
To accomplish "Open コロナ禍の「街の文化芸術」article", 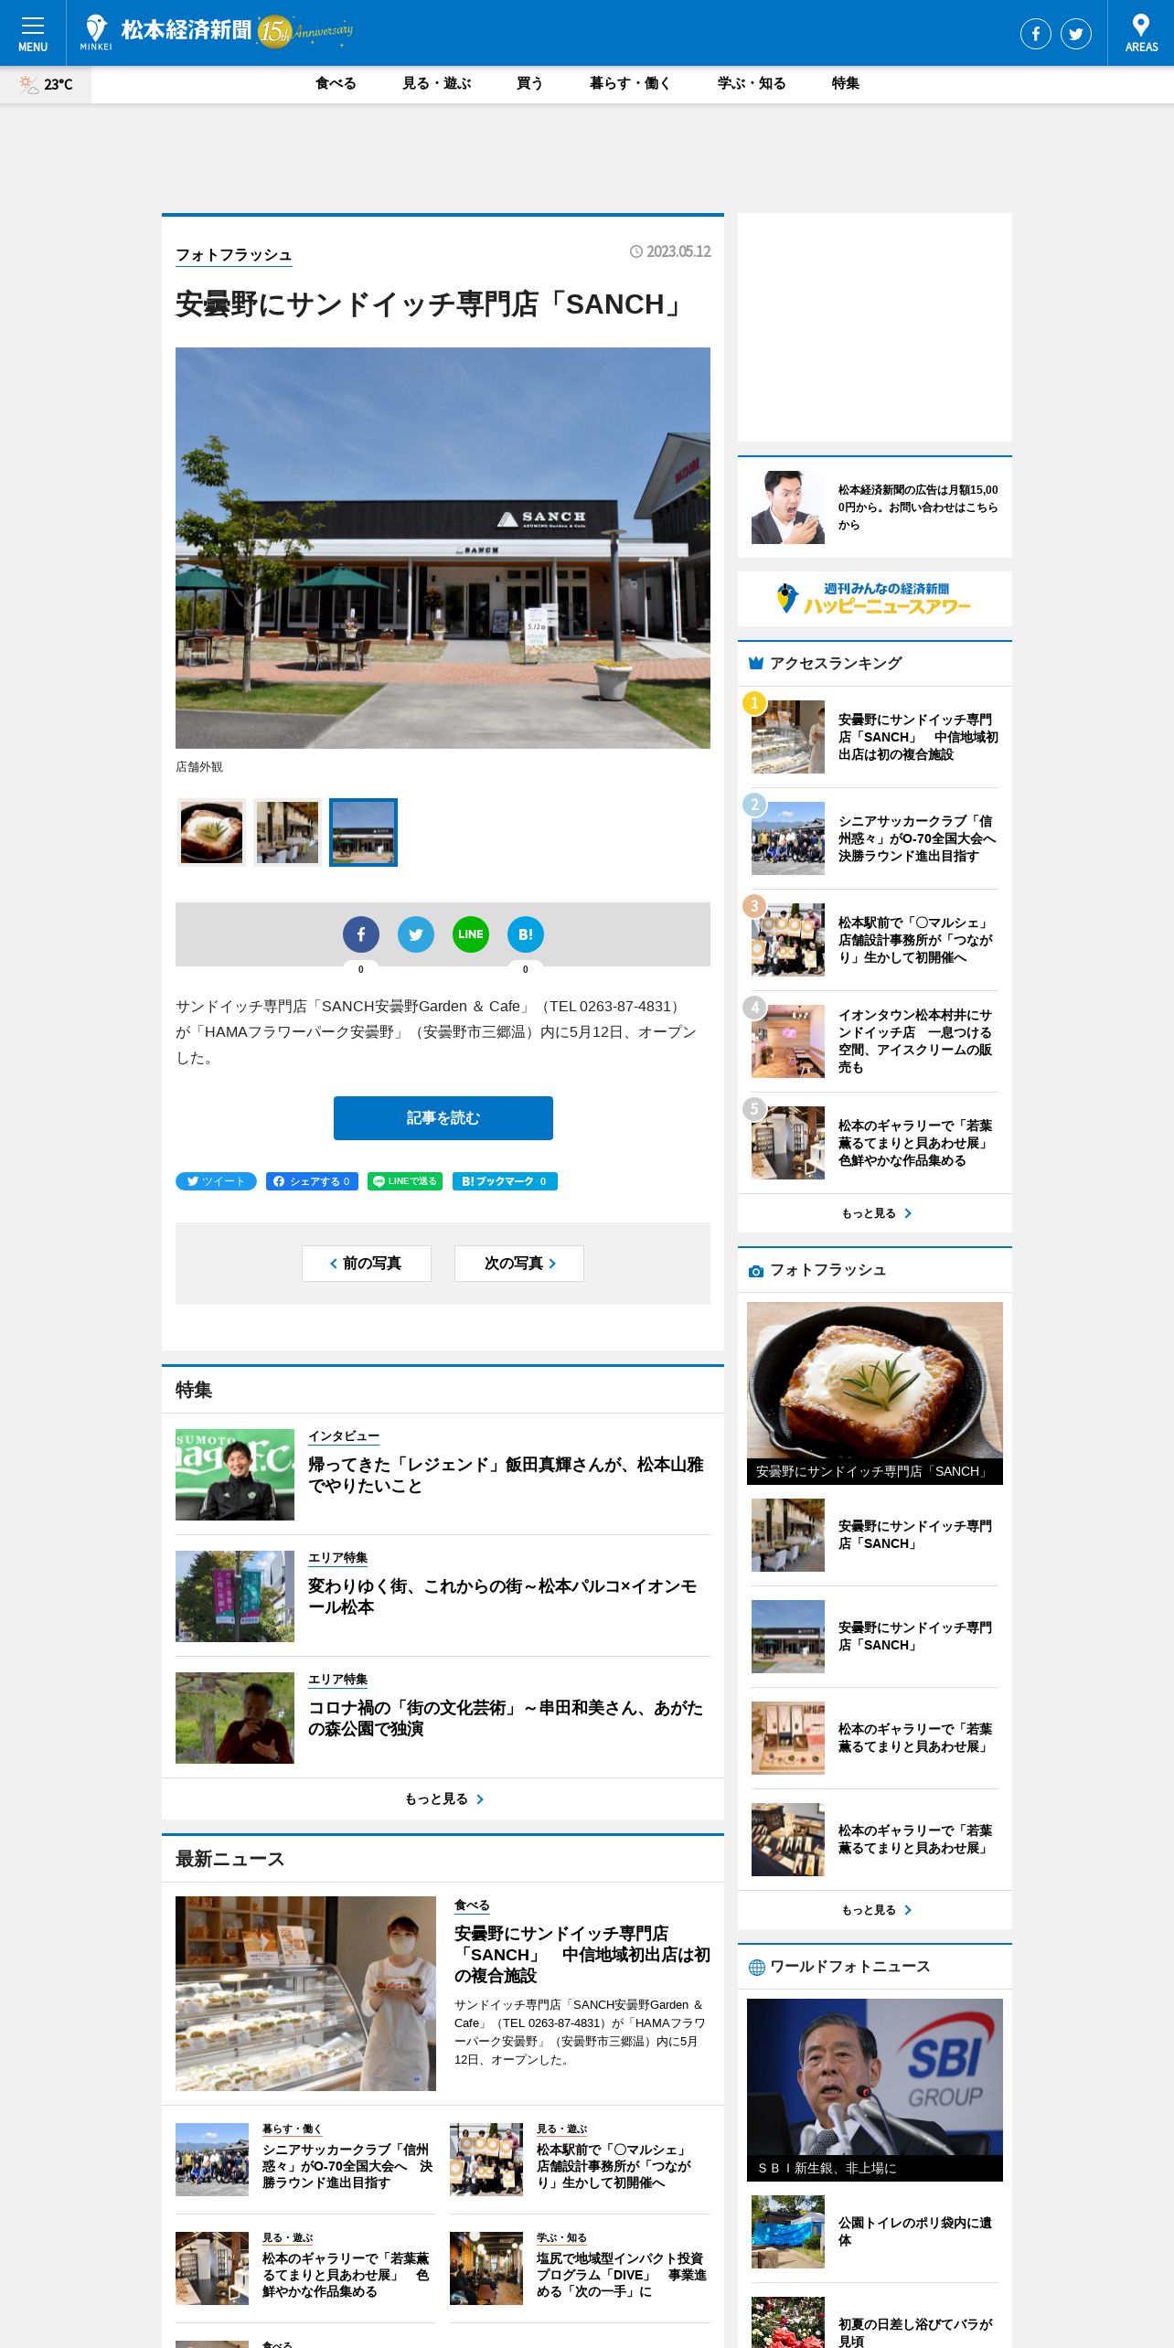I will [x=506, y=1718].
